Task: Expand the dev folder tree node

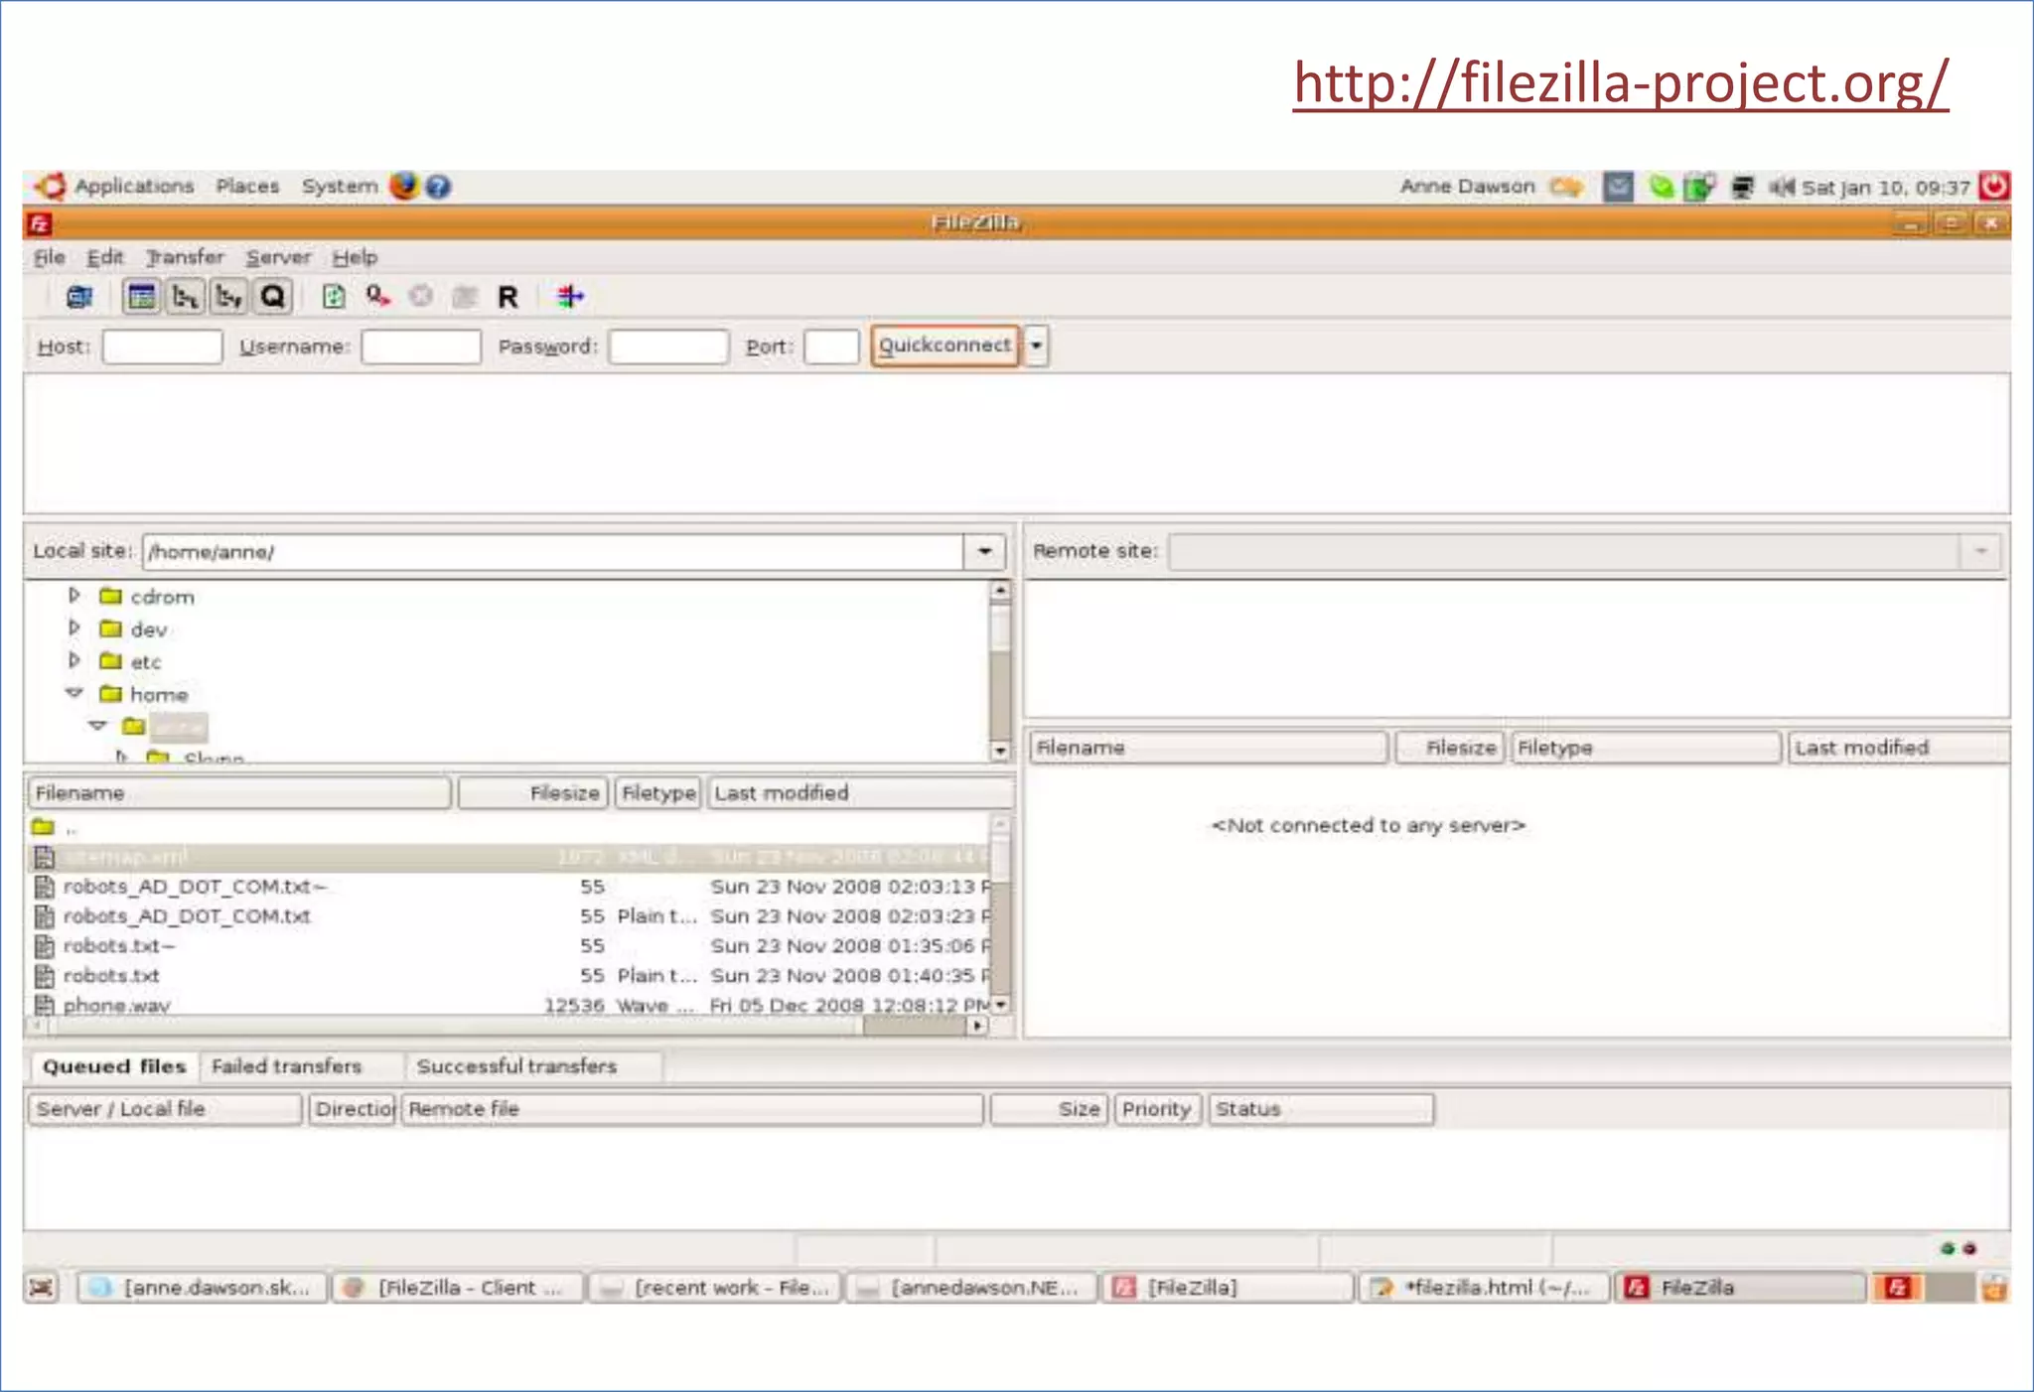Action: click(x=73, y=628)
